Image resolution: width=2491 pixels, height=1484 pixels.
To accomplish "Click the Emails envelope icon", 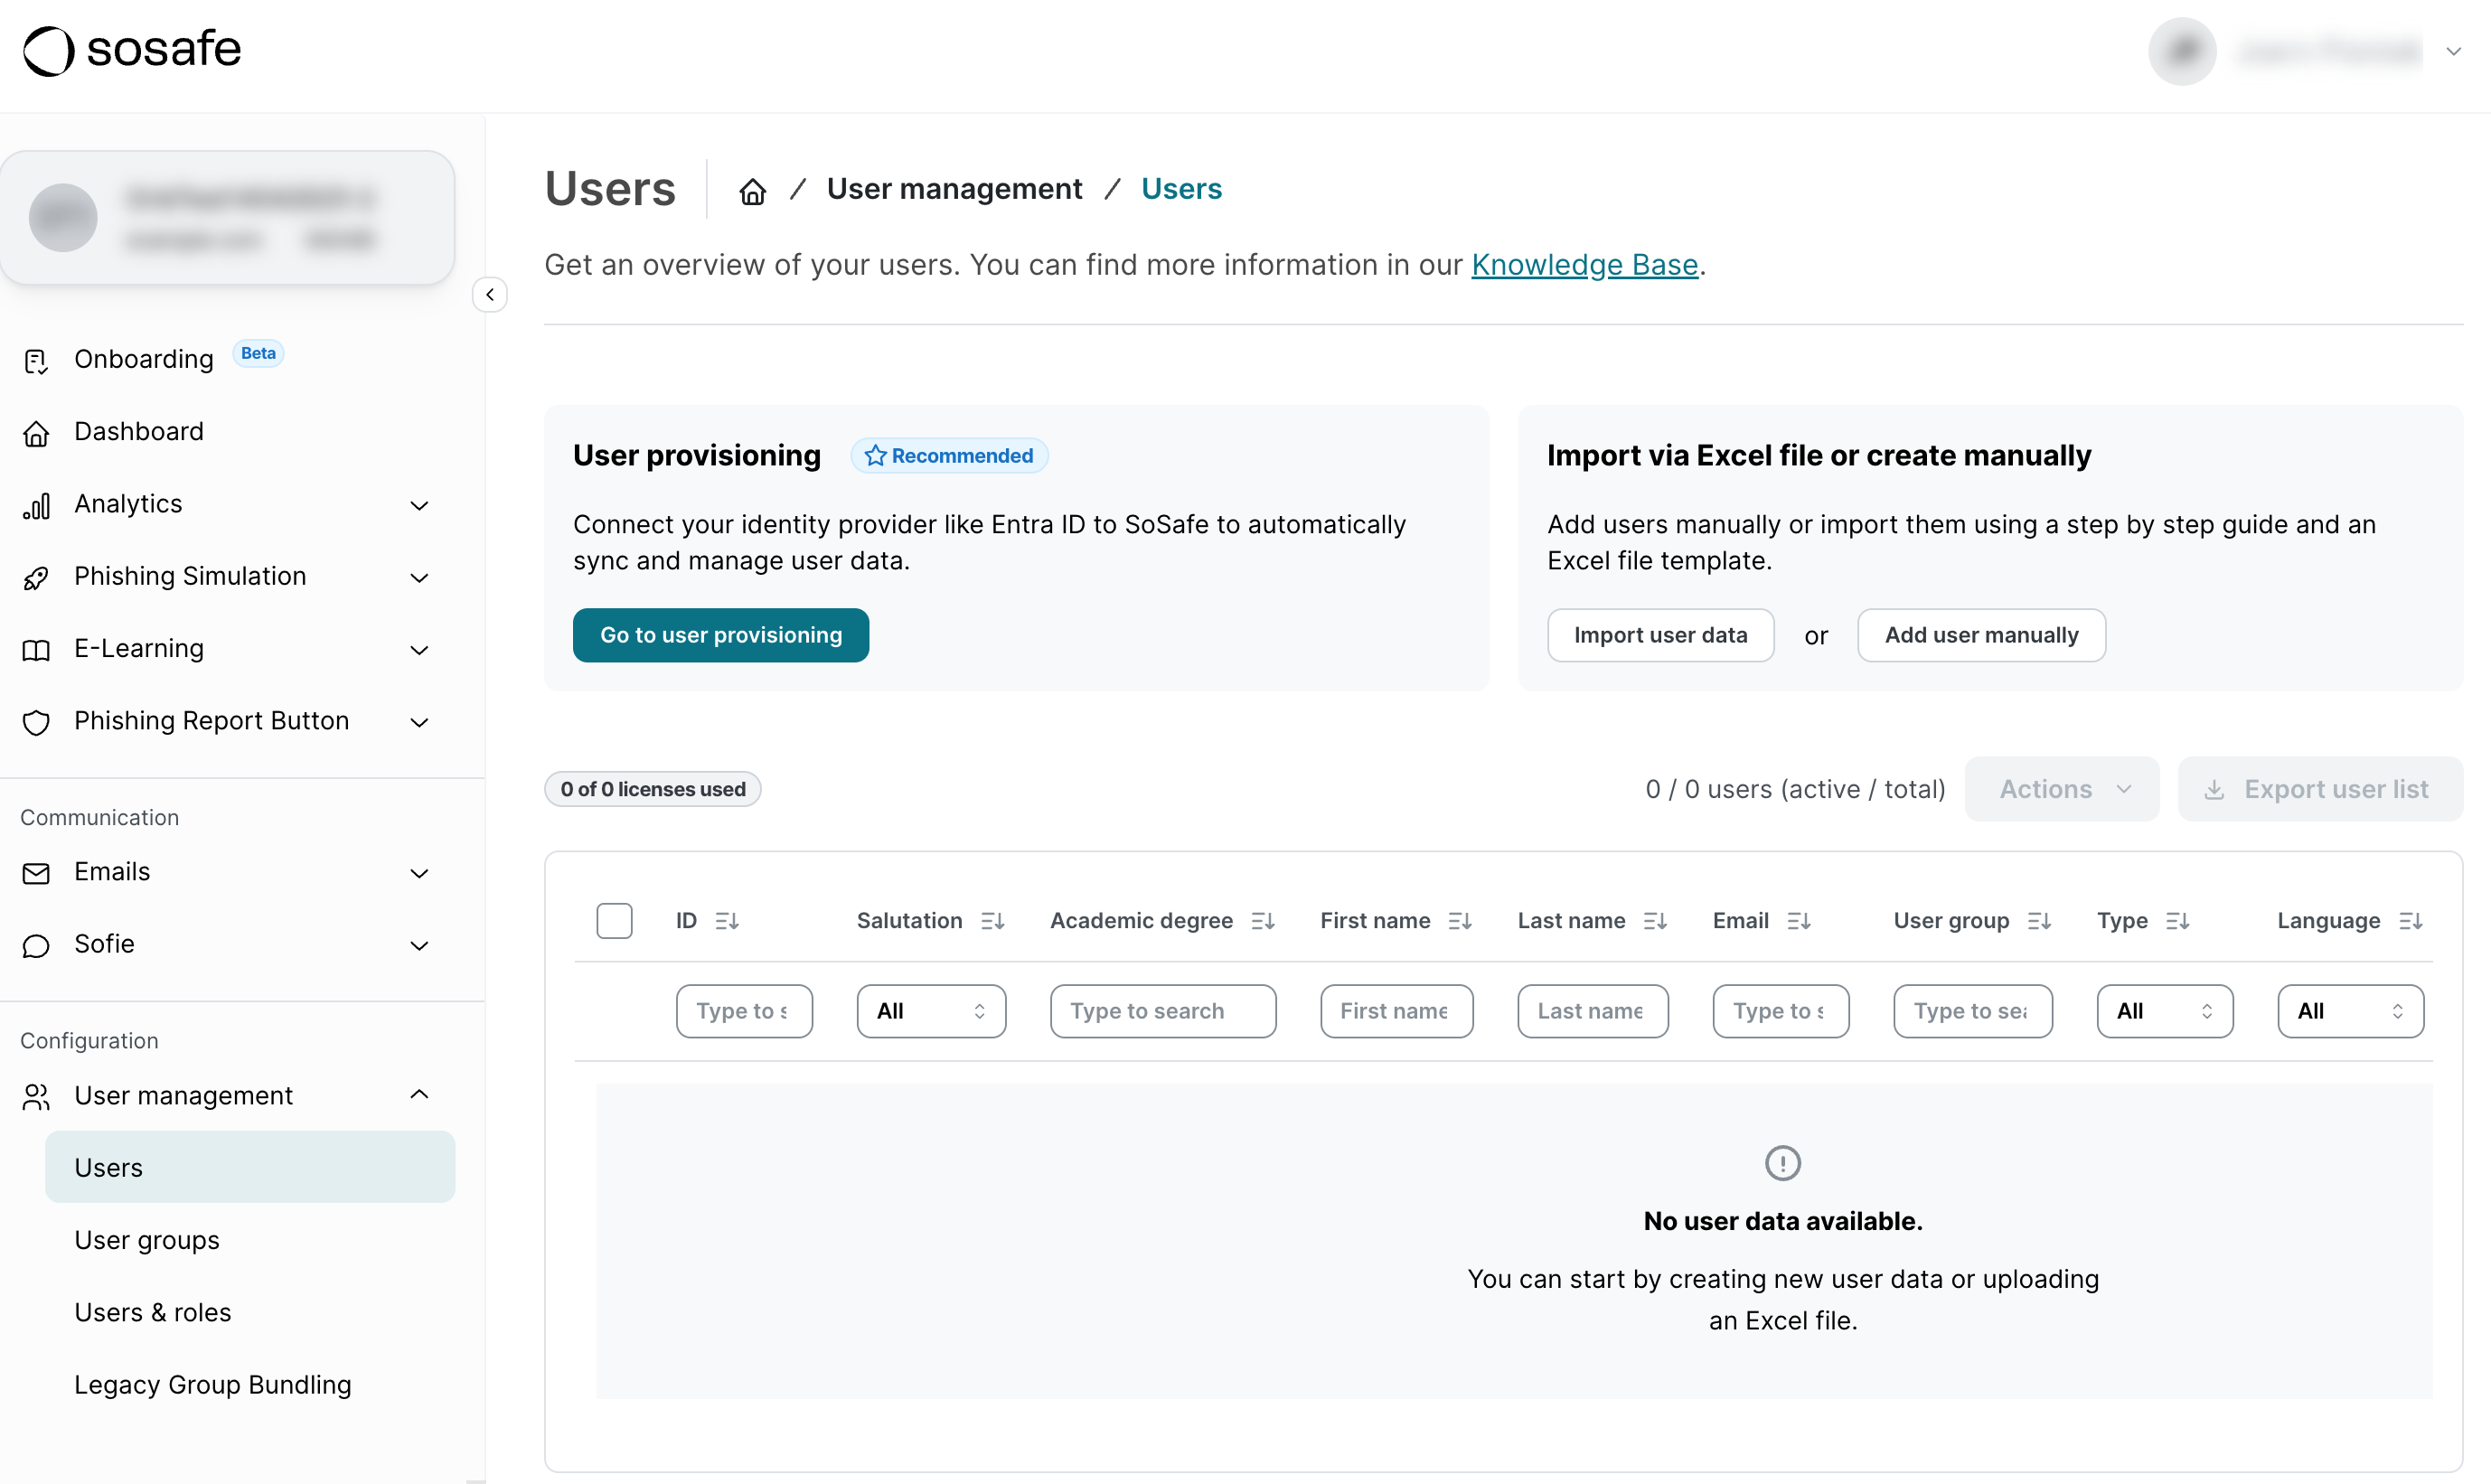I will pos(37,873).
